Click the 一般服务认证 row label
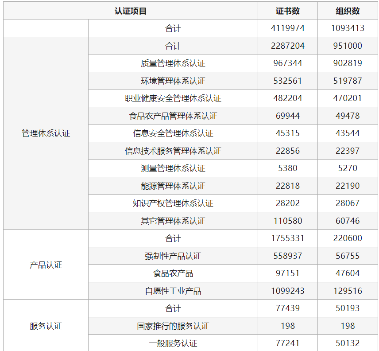Screen dimensions: 379x351 click(x=173, y=343)
